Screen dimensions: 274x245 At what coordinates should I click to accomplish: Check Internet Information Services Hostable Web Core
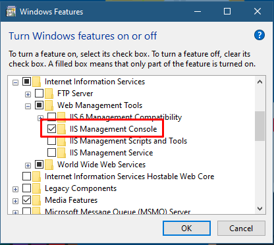pos(26,177)
